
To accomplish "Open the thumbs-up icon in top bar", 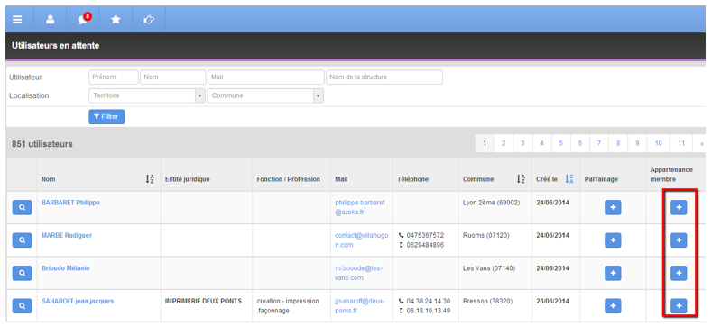I will click(x=149, y=20).
